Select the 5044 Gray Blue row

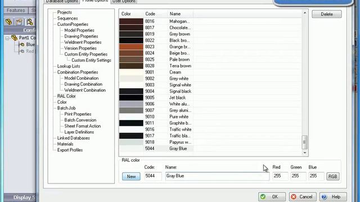pyautogui.click(x=210, y=148)
